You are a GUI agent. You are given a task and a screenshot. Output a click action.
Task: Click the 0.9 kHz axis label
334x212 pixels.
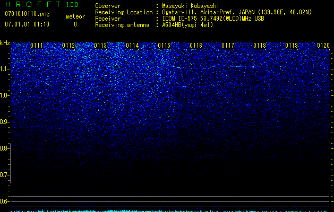point(4,122)
